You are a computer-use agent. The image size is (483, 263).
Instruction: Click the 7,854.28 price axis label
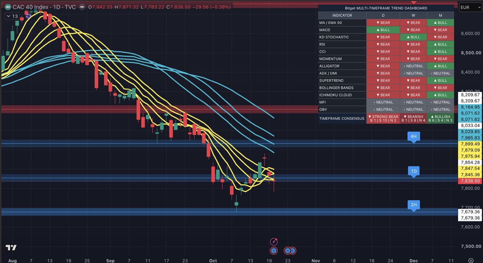coord(470,162)
